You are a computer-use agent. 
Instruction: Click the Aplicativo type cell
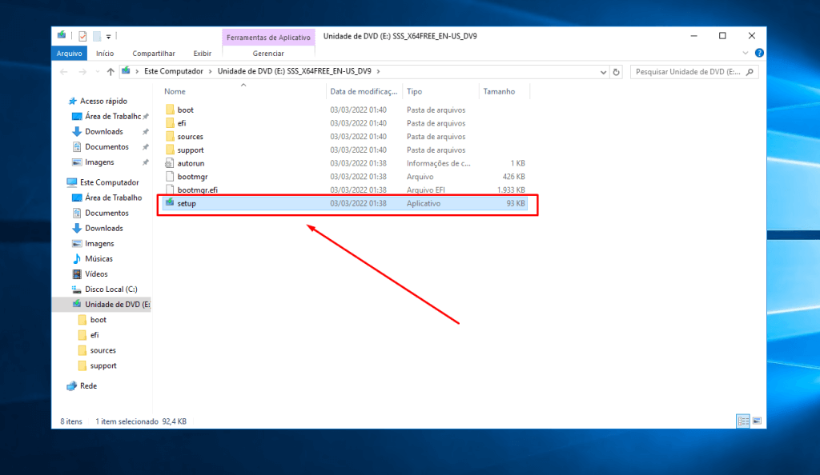click(x=424, y=204)
